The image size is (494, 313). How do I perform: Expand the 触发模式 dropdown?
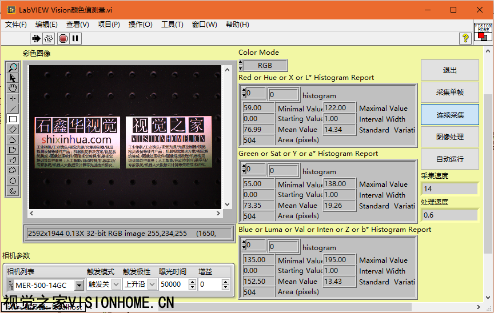tap(116, 284)
